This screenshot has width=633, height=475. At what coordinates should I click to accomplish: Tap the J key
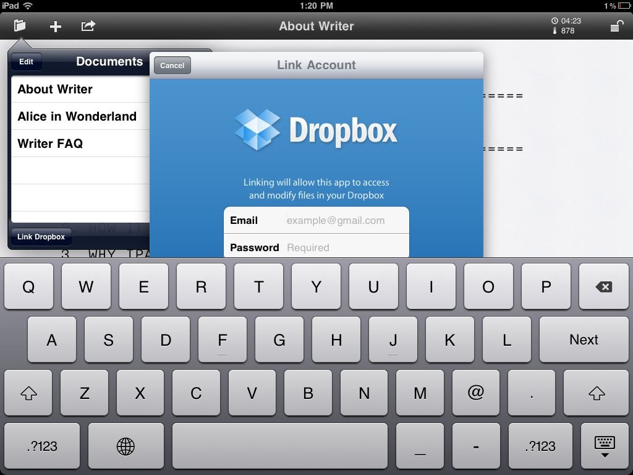click(x=393, y=340)
